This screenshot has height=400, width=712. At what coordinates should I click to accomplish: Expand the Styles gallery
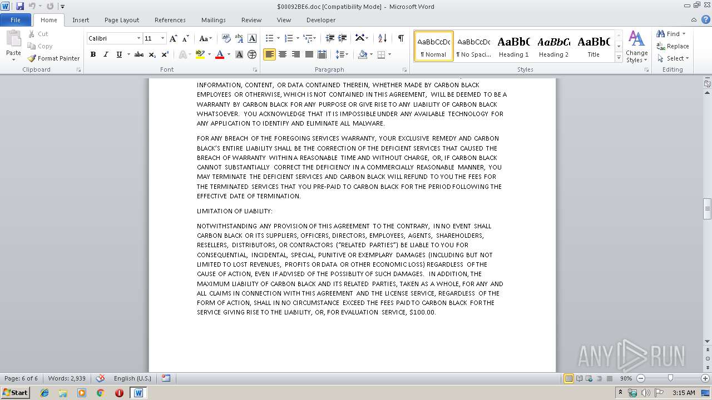coord(619,58)
